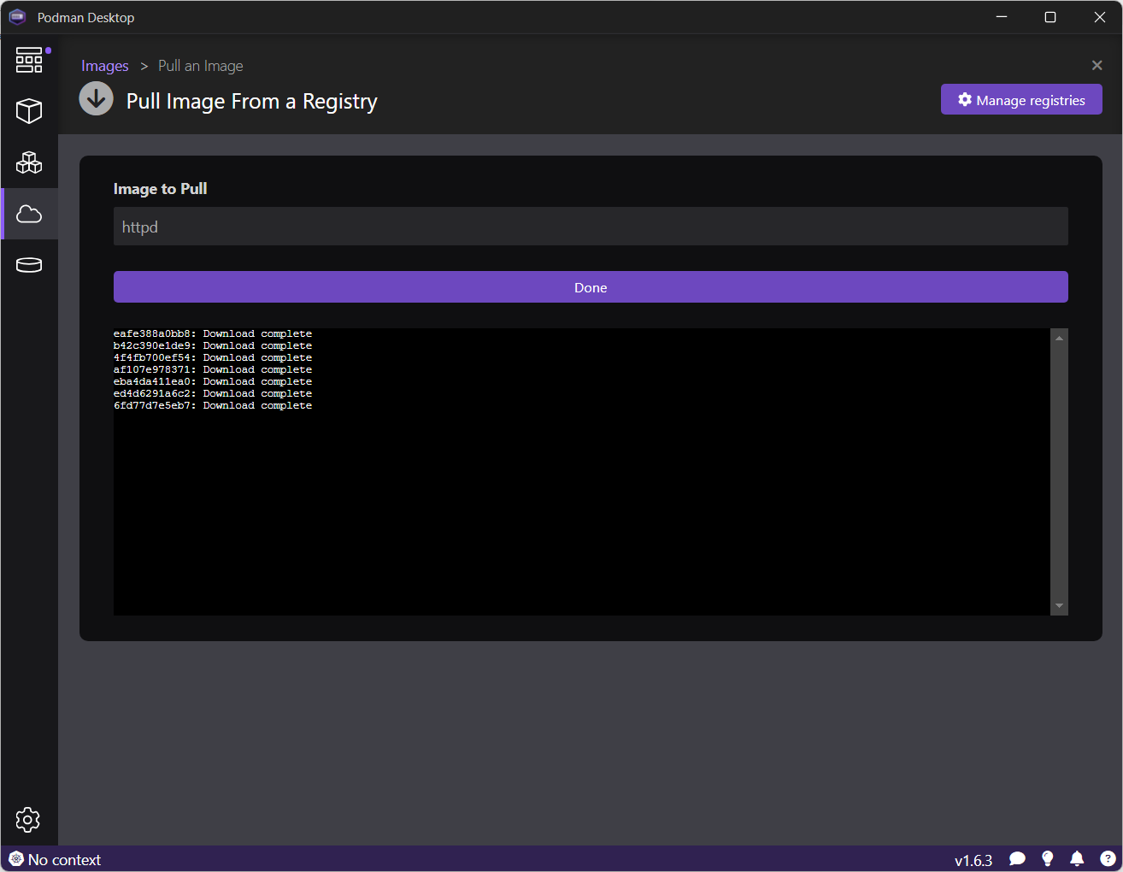The height and width of the screenshot is (872, 1123).
Task: Click the download arrow icon beside page title
Action: (x=96, y=98)
